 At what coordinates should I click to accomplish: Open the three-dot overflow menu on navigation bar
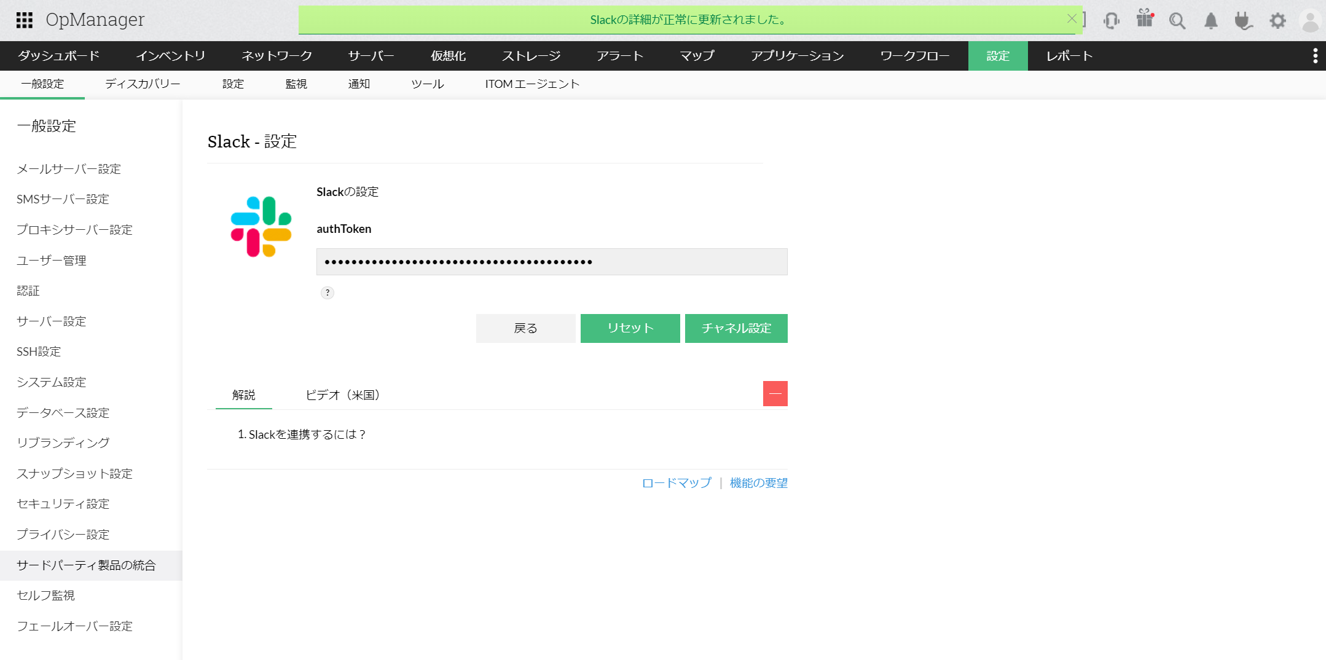point(1315,56)
